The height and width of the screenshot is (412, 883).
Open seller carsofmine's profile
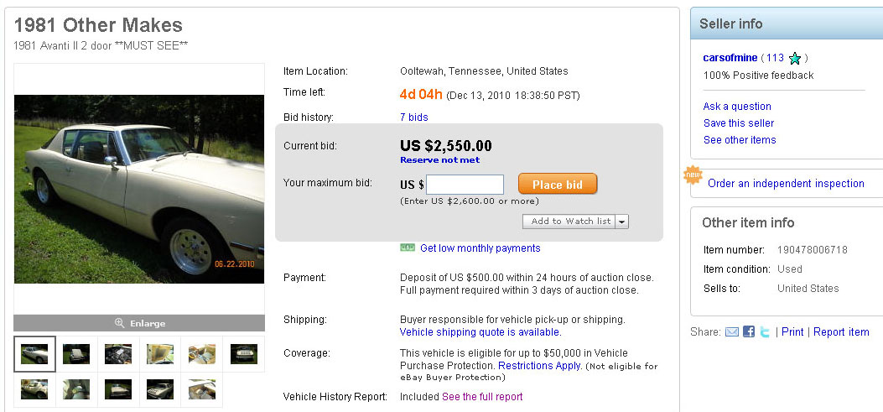click(x=730, y=58)
